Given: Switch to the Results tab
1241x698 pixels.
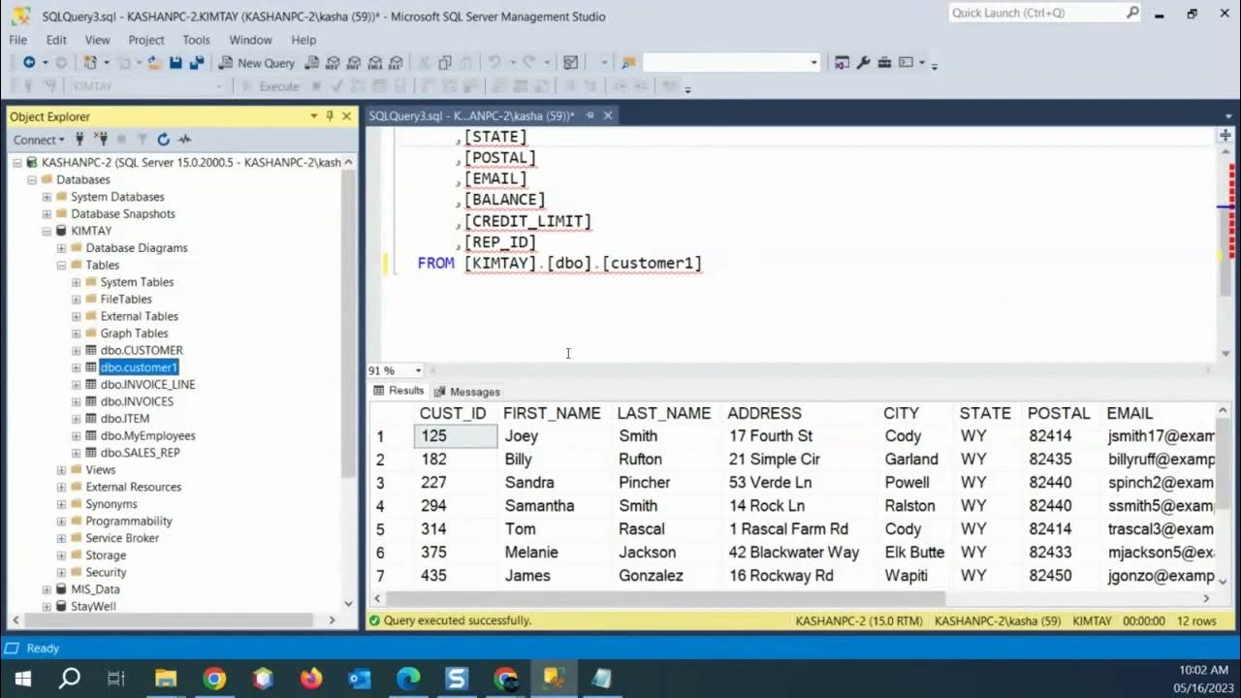Looking at the screenshot, I should coord(398,391).
